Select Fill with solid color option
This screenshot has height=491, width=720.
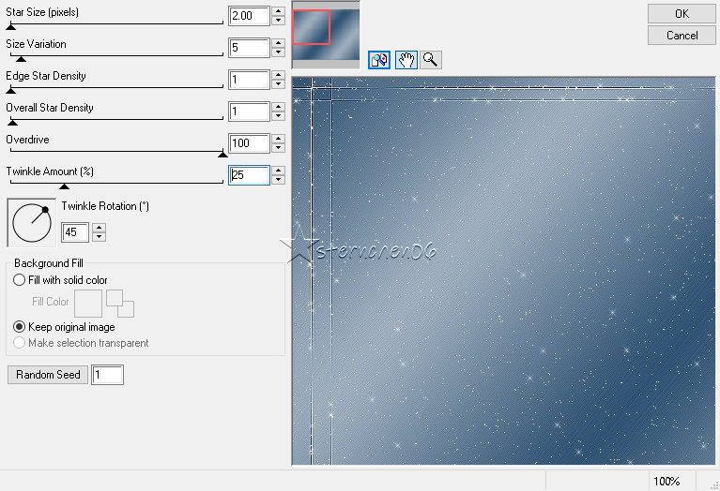click(x=20, y=280)
